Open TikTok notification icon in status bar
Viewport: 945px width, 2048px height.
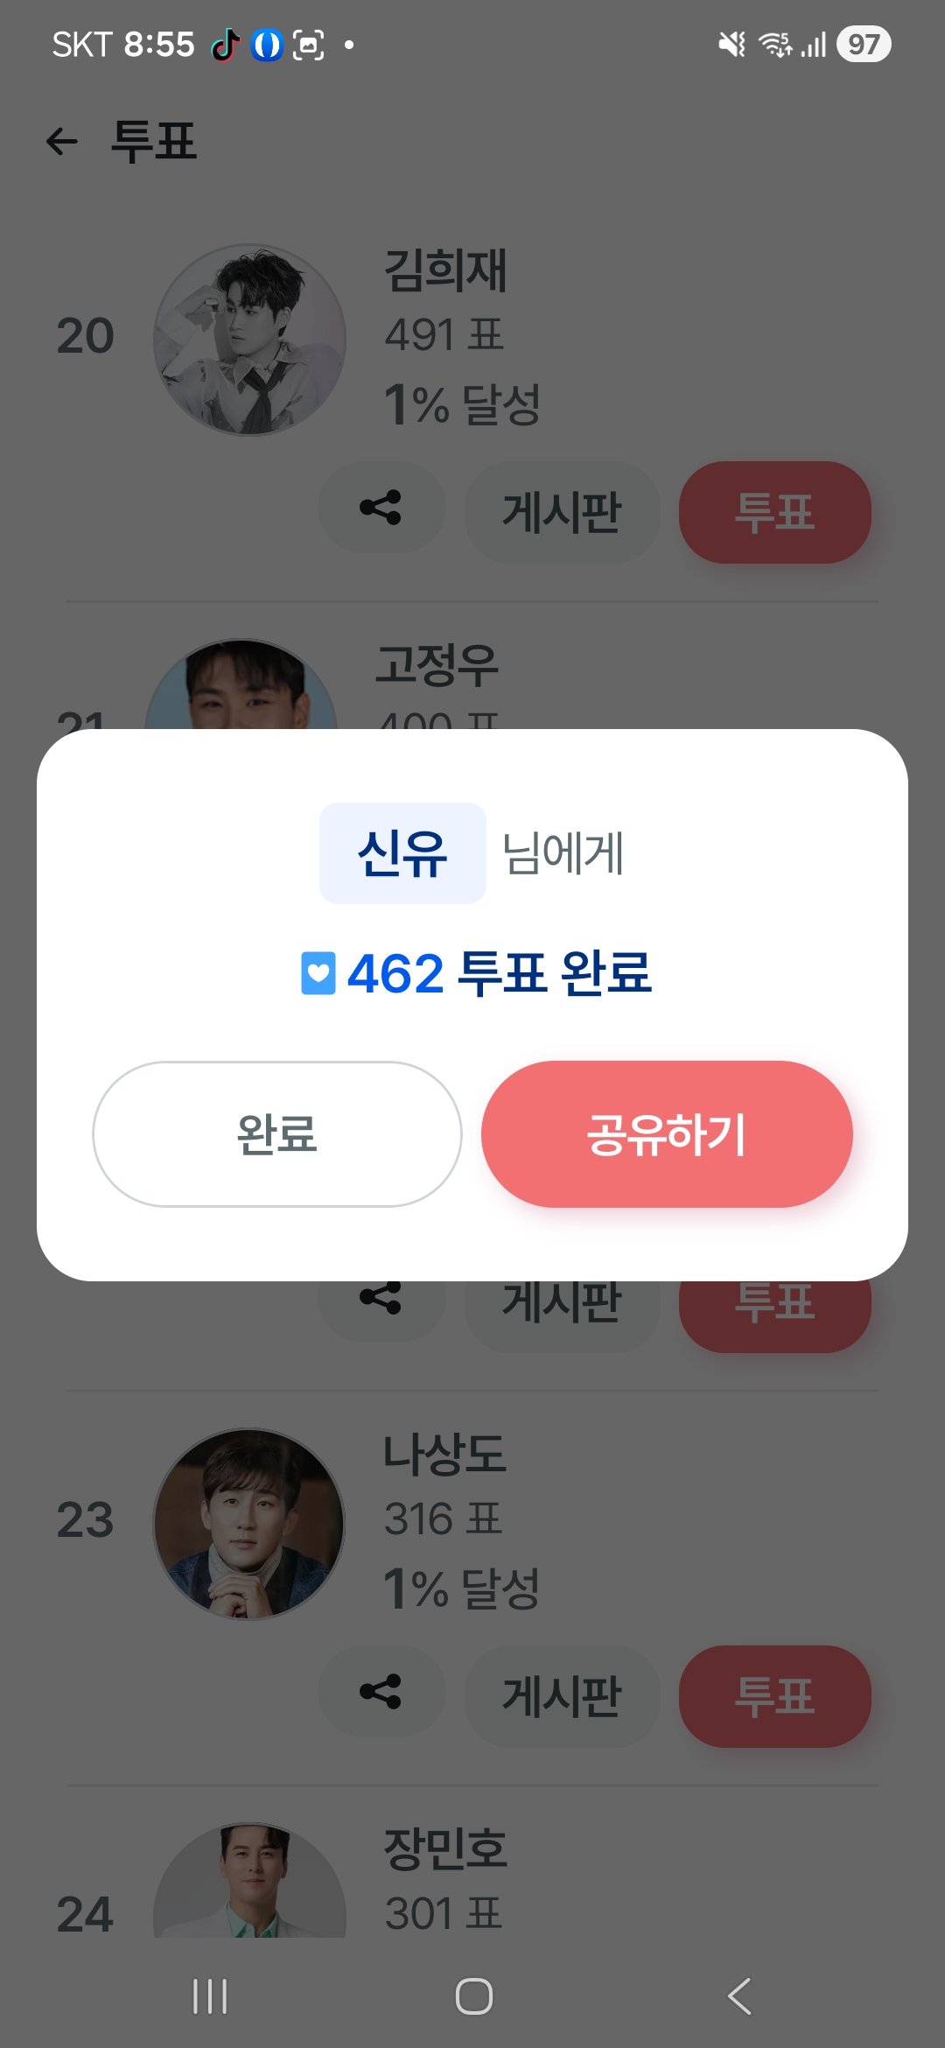pyautogui.click(x=225, y=45)
